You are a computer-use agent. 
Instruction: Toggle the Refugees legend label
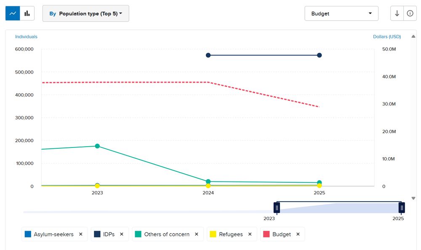[x=231, y=234]
